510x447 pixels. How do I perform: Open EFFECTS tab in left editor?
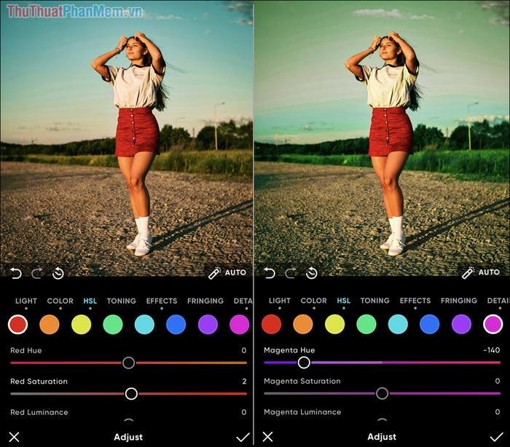tap(162, 301)
